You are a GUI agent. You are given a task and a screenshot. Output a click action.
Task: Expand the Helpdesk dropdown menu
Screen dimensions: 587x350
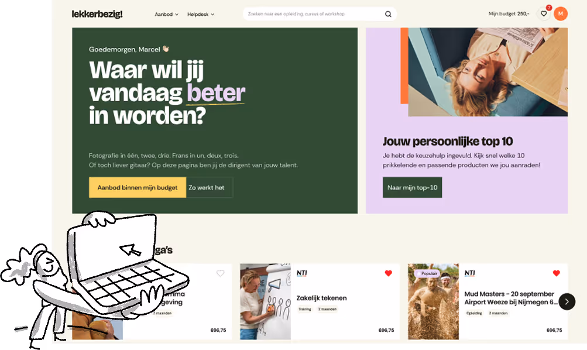click(x=201, y=14)
